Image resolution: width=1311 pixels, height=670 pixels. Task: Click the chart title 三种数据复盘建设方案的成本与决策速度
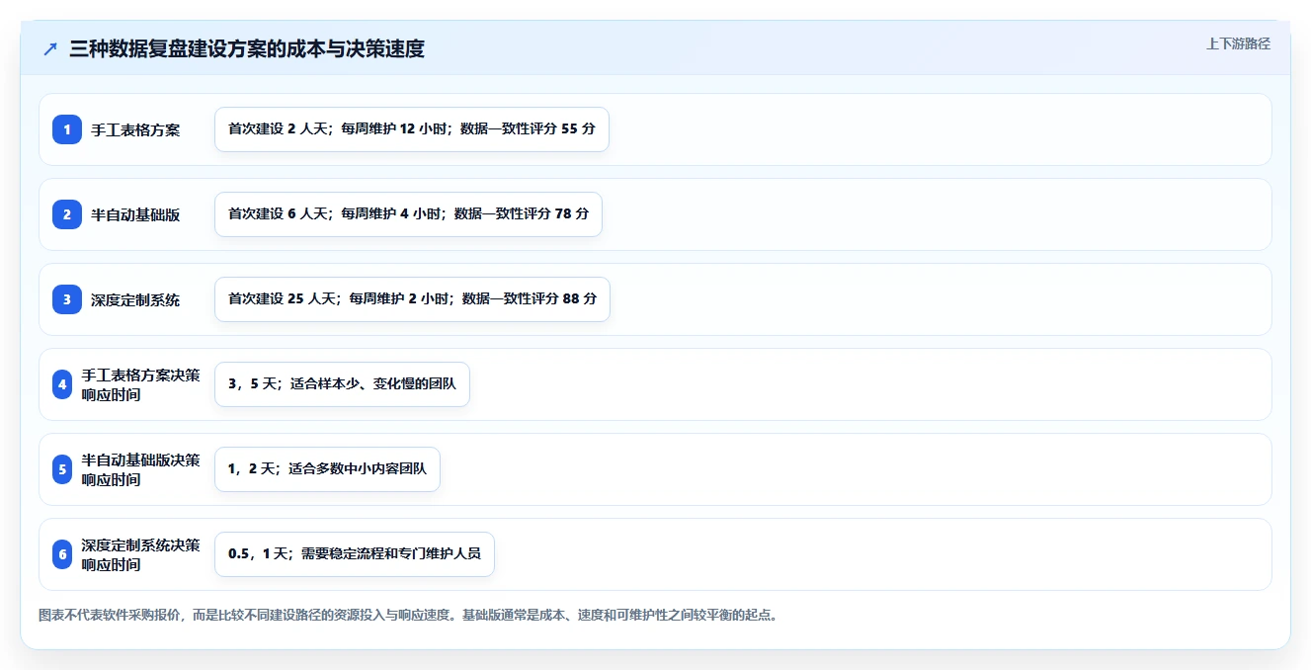pyautogui.click(x=247, y=49)
